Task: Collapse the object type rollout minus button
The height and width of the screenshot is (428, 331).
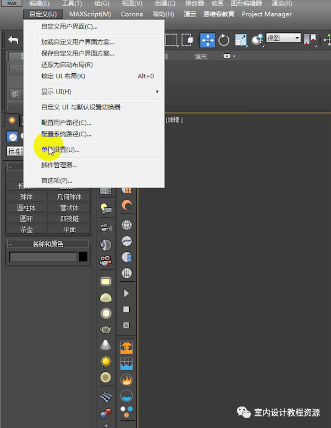Action: click(x=10, y=167)
